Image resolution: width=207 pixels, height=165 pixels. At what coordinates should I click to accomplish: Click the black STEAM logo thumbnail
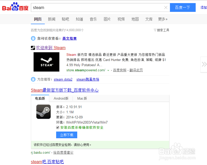[46, 62]
